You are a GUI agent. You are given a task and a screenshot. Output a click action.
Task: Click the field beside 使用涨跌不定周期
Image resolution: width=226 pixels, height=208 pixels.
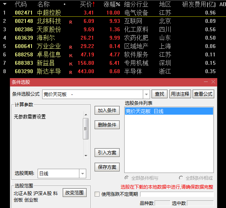point(177,194)
